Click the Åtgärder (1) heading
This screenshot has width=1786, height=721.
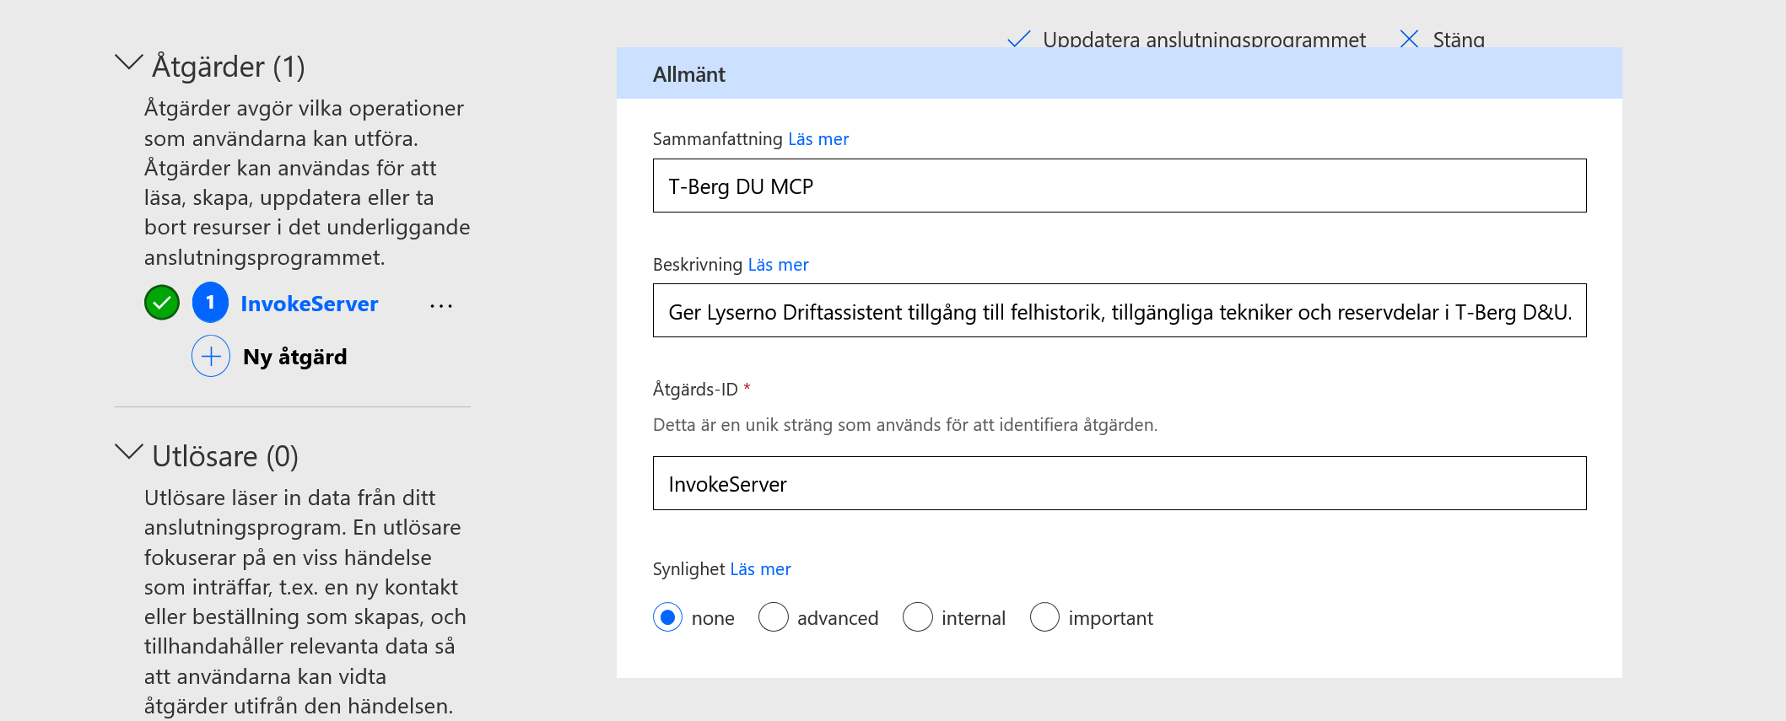click(229, 66)
